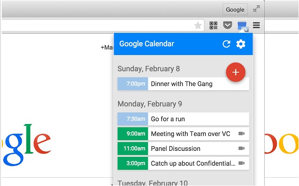Open Google Calendar settings gear
299x186 pixels.
coord(241,44)
